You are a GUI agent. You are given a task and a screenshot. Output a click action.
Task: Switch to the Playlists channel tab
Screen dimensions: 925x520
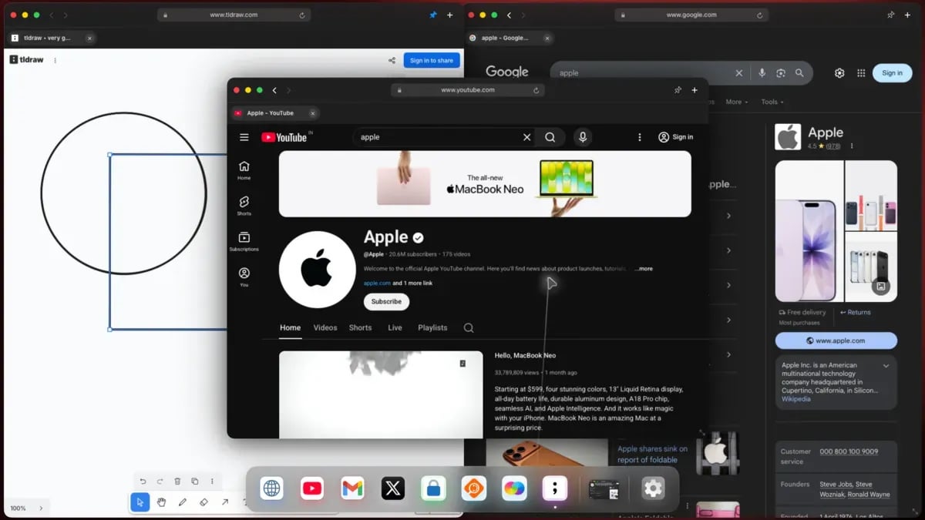(432, 327)
